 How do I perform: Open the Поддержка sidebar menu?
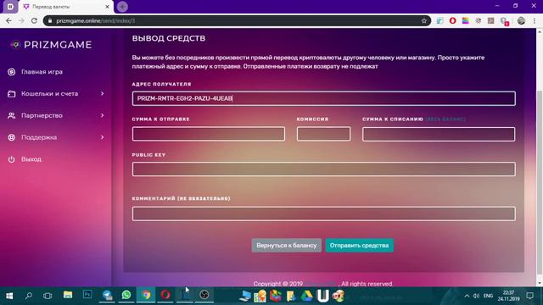click(39, 137)
